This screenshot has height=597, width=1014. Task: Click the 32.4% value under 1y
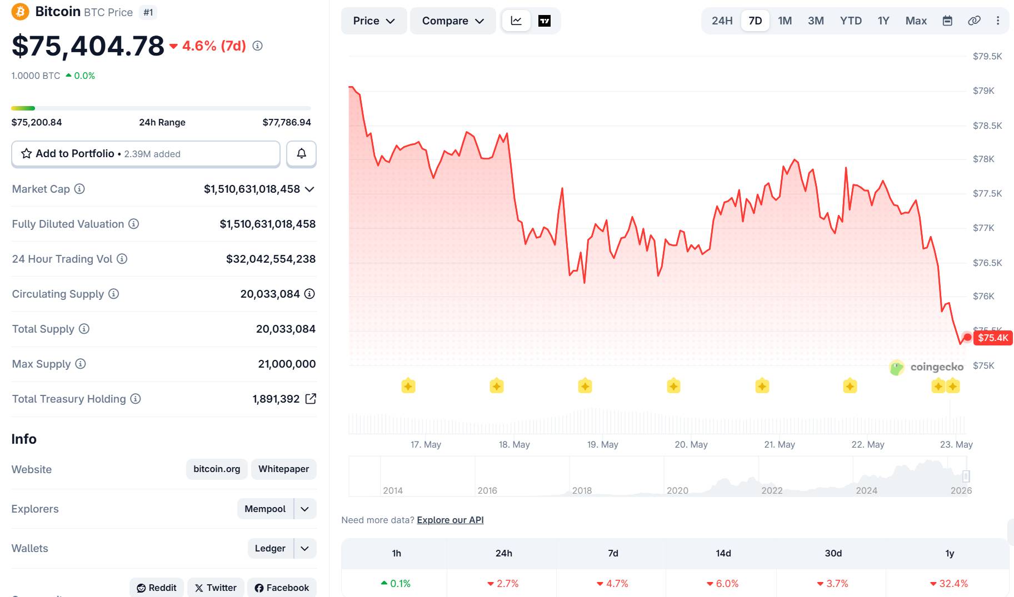[x=950, y=584]
